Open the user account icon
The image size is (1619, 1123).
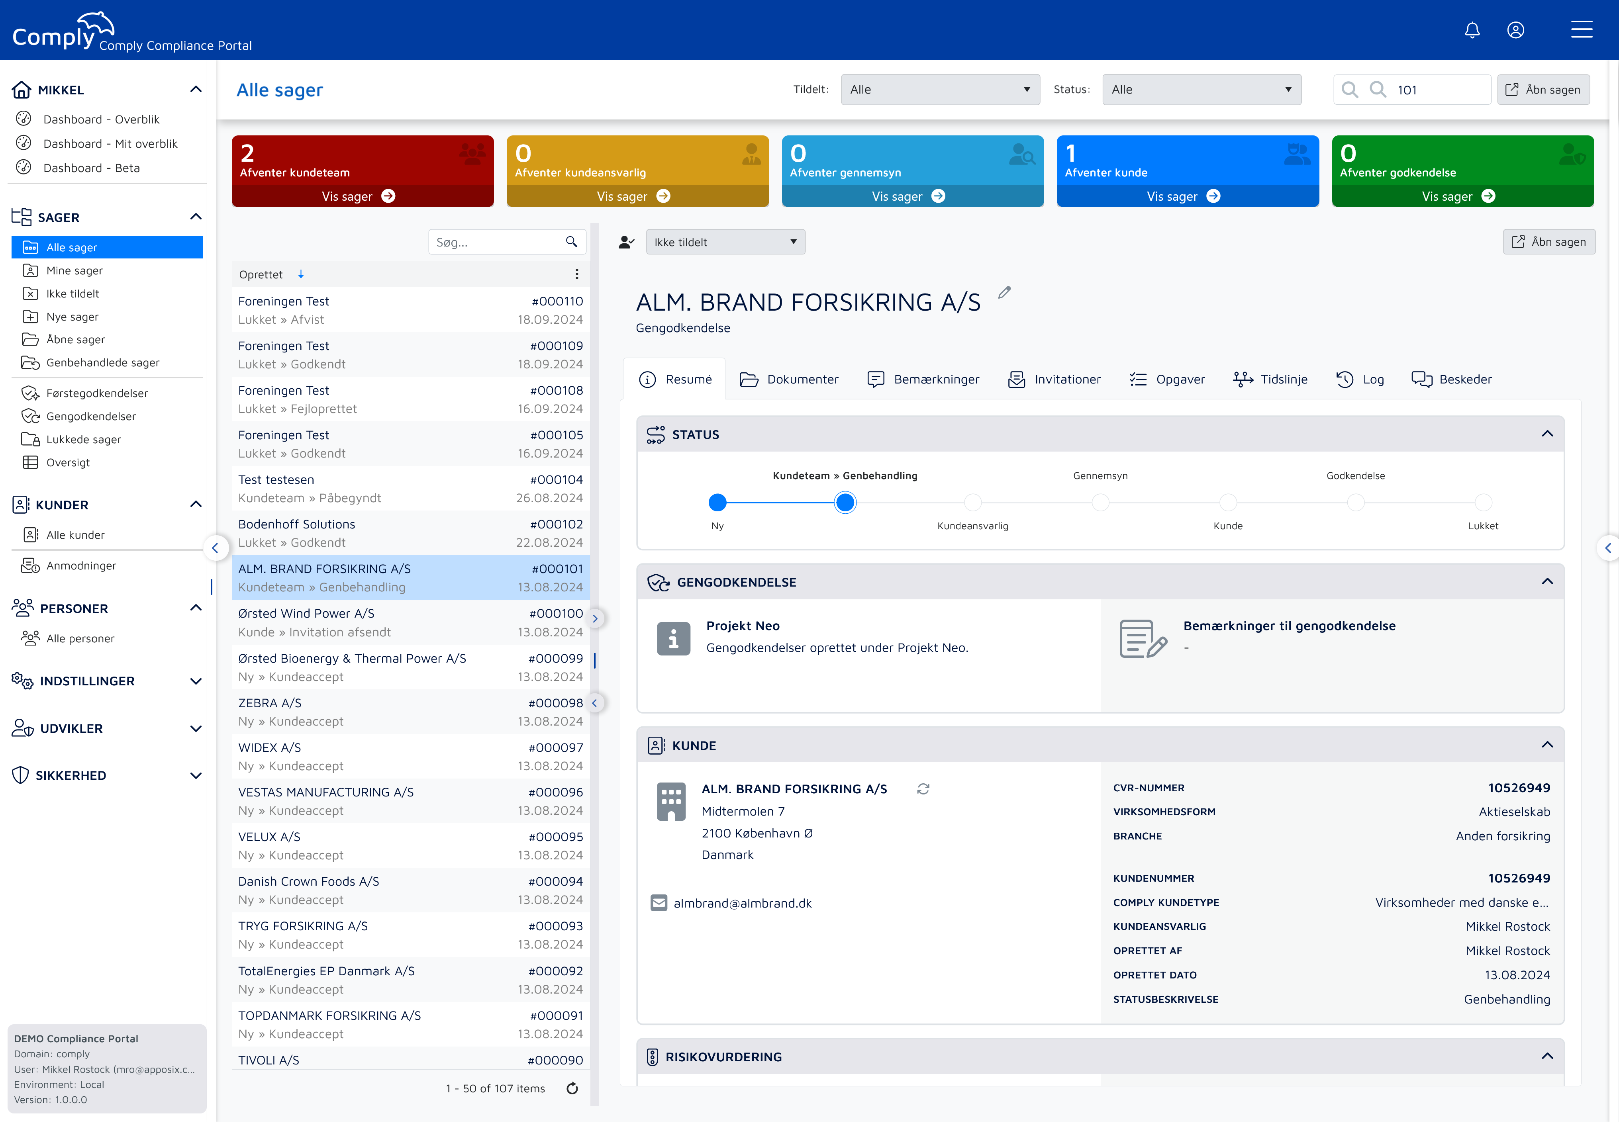[x=1515, y=30]
